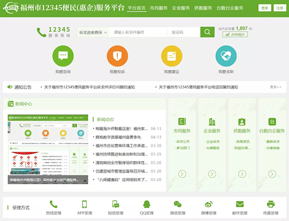Click the green magnifier search button
The width and height of the screenshot is (289, 221).
[x=208, y=32]
